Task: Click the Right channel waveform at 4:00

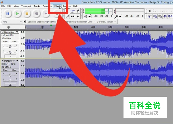Action: click(161, 73)
